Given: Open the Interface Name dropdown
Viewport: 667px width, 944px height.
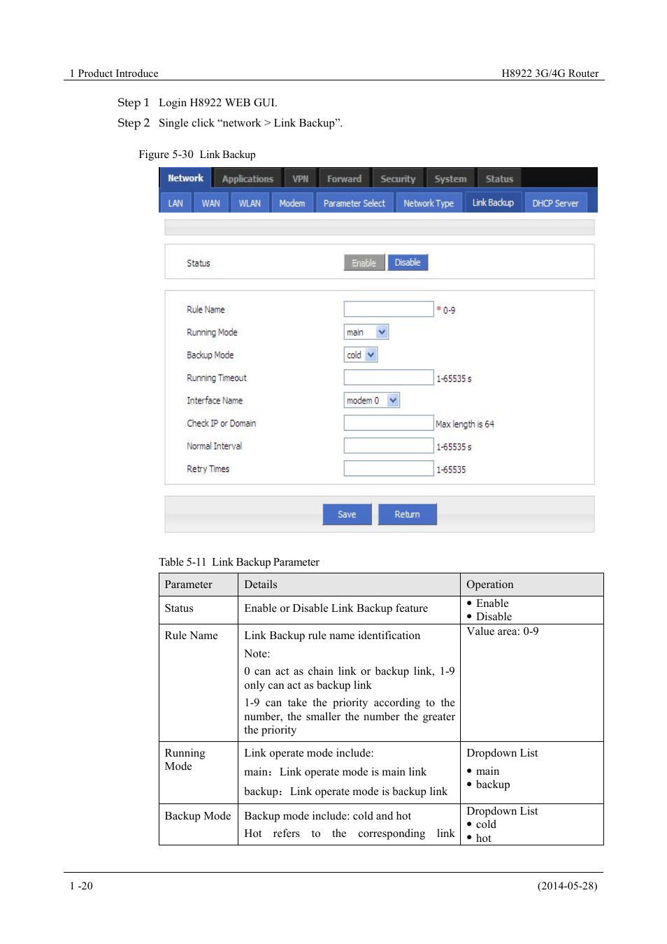Looking at the screenshot, I should [372, 400].
